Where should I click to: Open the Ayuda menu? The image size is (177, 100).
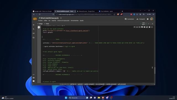82,21
